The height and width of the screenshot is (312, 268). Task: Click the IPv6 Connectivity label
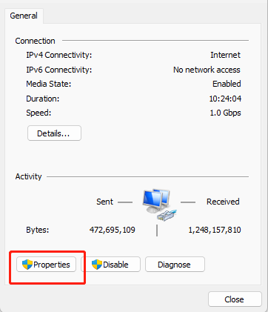pyautogui.click(x=59, y=70)
